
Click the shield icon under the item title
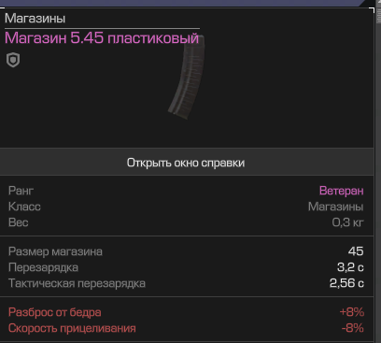click(13, 60)
